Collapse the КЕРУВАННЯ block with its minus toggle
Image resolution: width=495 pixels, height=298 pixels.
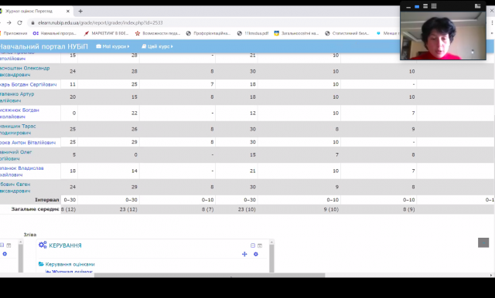tap(253, 246)
